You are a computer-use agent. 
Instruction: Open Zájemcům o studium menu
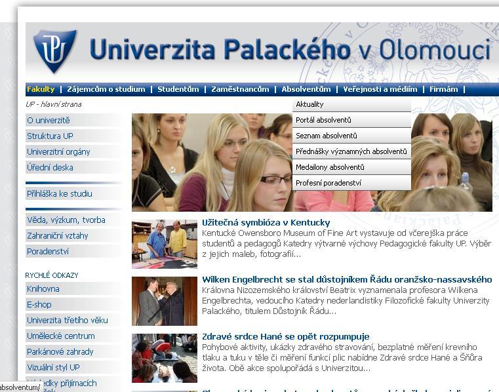coord(106,89)
